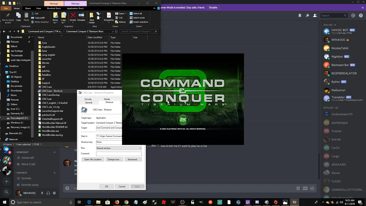Screen dimensions: 366x206
Task: Refresh the File Explorer address bar
Action: coord(116,31)
